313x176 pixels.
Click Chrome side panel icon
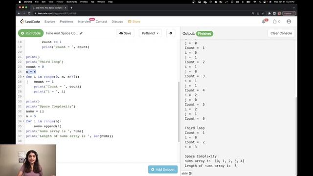point(274,13)
